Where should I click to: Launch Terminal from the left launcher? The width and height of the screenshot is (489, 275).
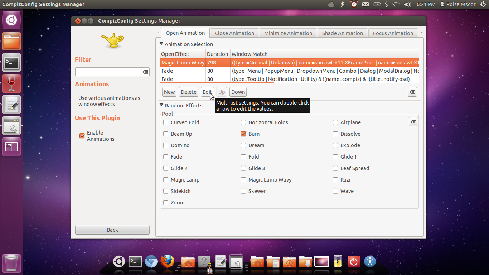click(11, 63)
